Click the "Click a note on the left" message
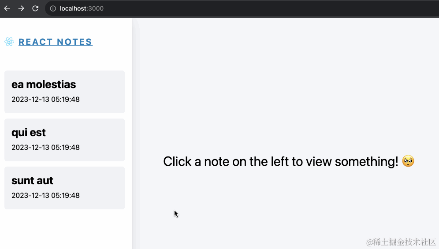 coord(280,161)
